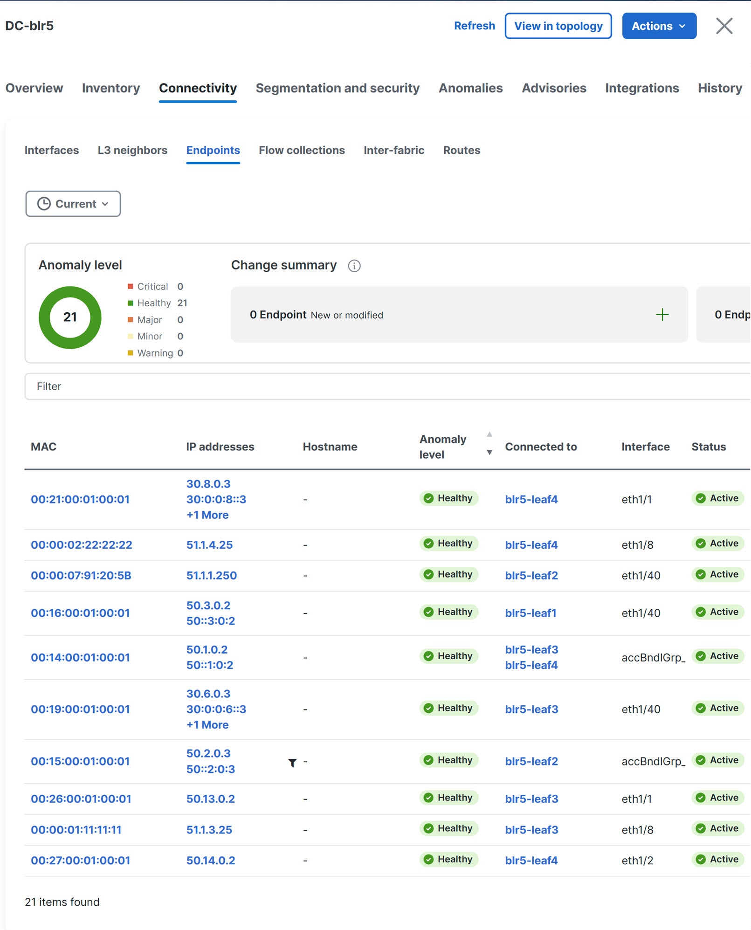Image resolution: width=751 pixels, height=930 pixels.
Task: Click IPv6 address 50::1:0:2
Action: pos(210,665)
